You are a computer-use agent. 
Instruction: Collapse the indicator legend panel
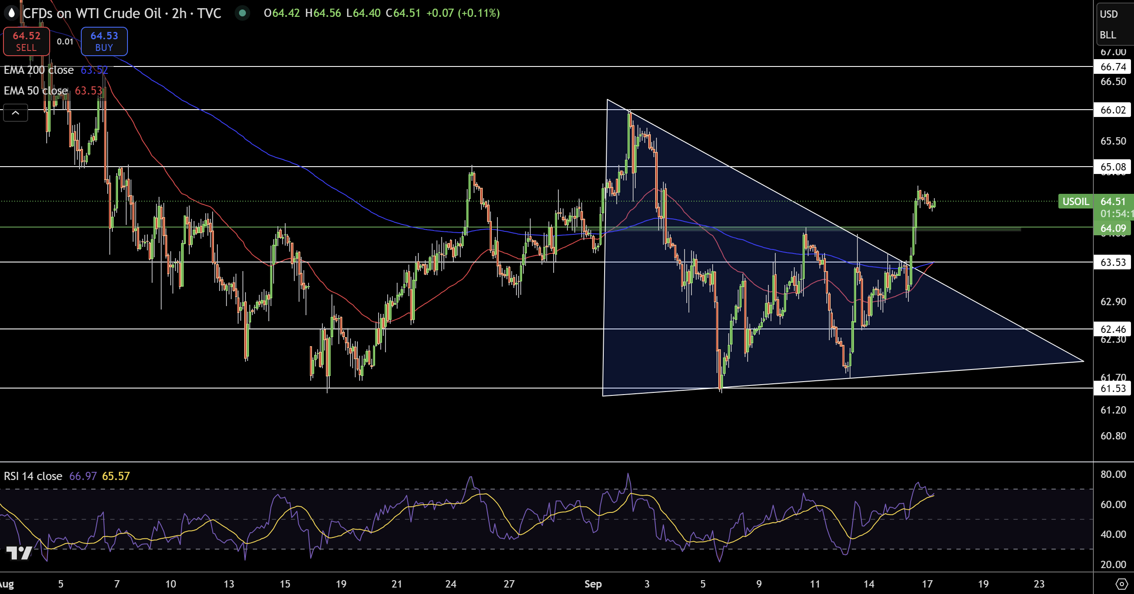coord(16,113)
